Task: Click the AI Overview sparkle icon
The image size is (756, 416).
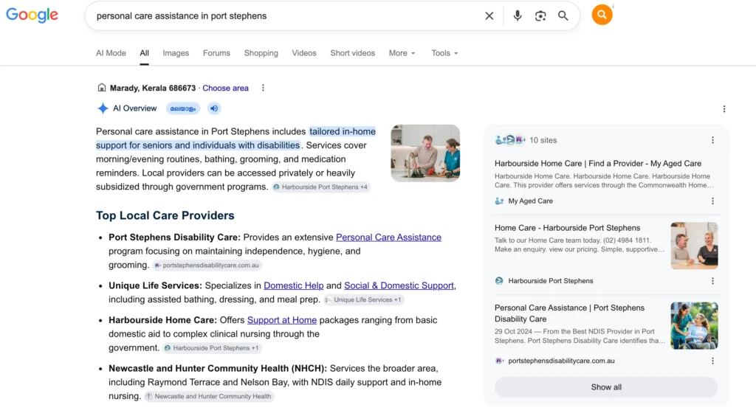Action: coord(103,108)
